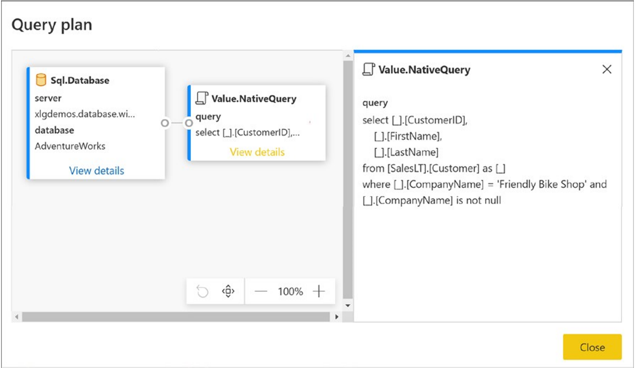Reset the diagram view with undo arrow
Screen dimensions: 636x372
[202, 291]
